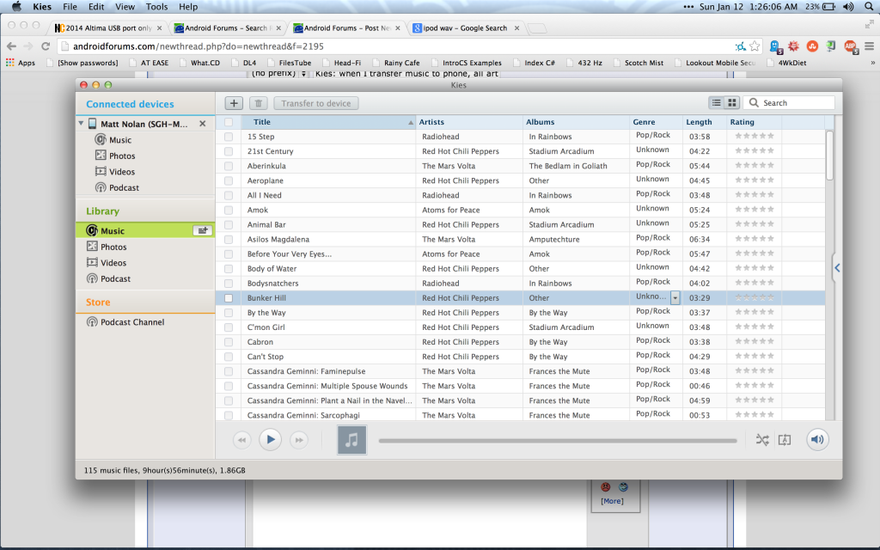Check the box for Bunker Hill

click(x=229, y=298)
